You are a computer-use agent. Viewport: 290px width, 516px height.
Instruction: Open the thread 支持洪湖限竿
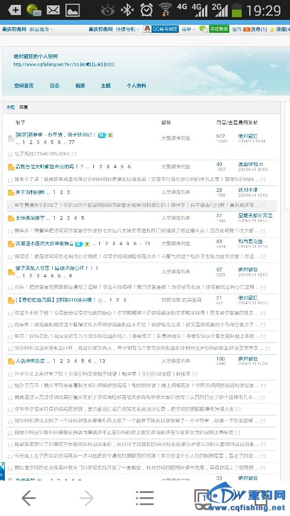tap(31, 218)
